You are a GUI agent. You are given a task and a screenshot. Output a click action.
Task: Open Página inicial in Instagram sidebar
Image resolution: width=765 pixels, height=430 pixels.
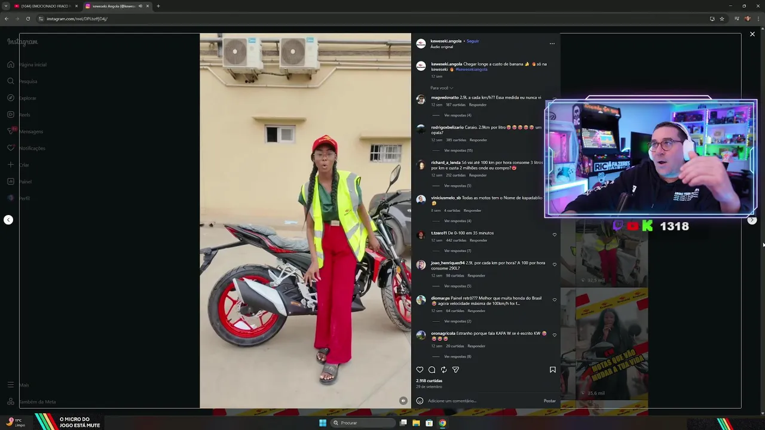(27, 64)
